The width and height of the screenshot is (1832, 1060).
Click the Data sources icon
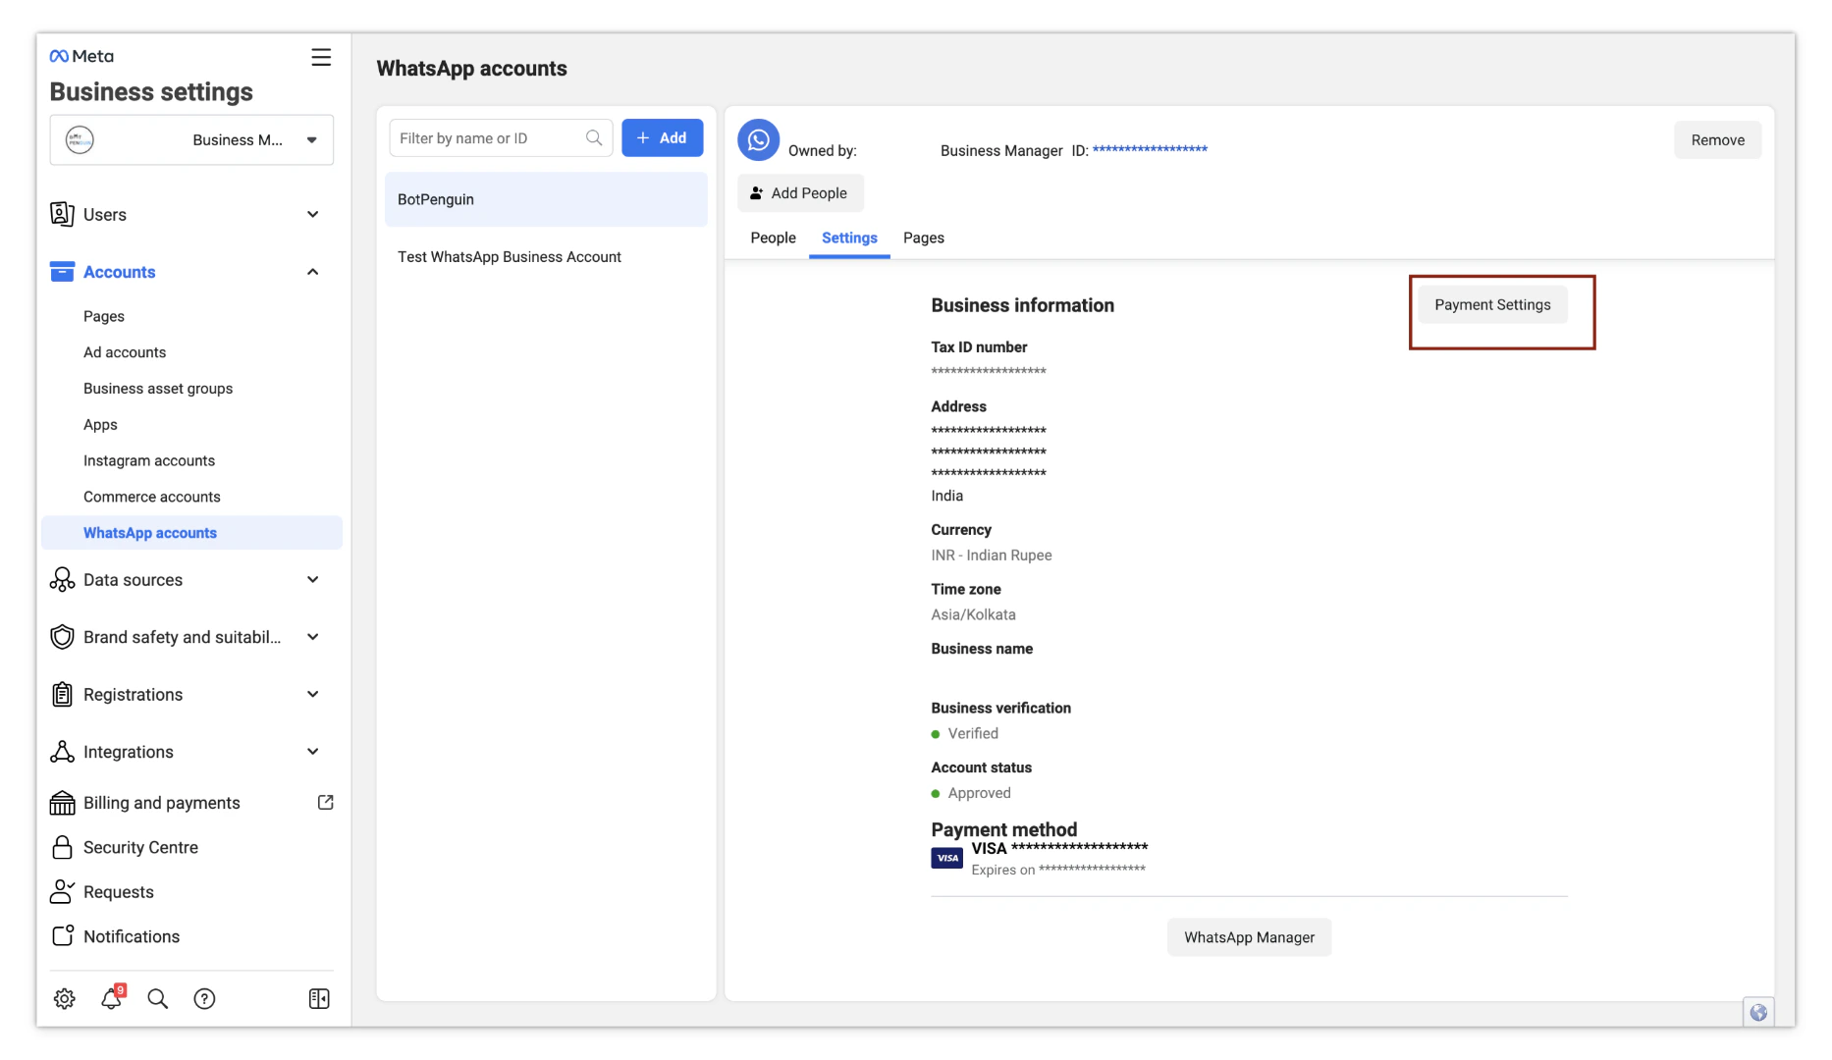62,580
